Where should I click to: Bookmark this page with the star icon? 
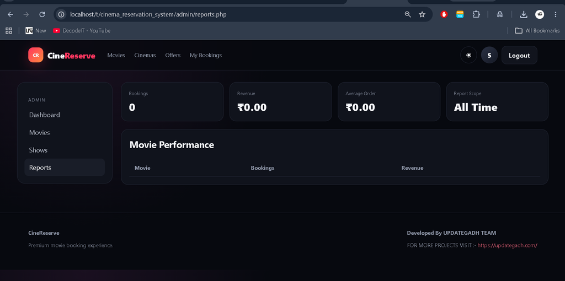coord(422,14)
